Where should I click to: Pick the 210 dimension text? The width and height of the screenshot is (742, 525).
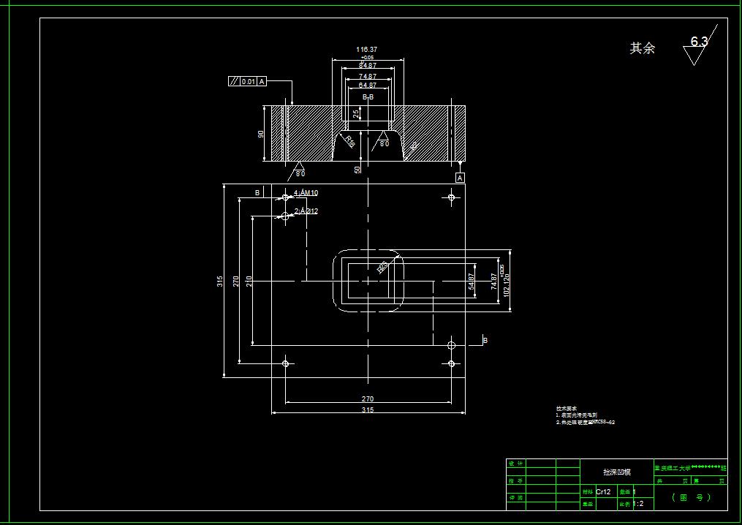(249, 282)
